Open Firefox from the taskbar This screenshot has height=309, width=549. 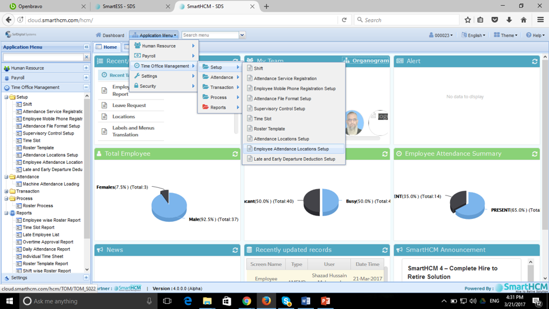(266, 301)
